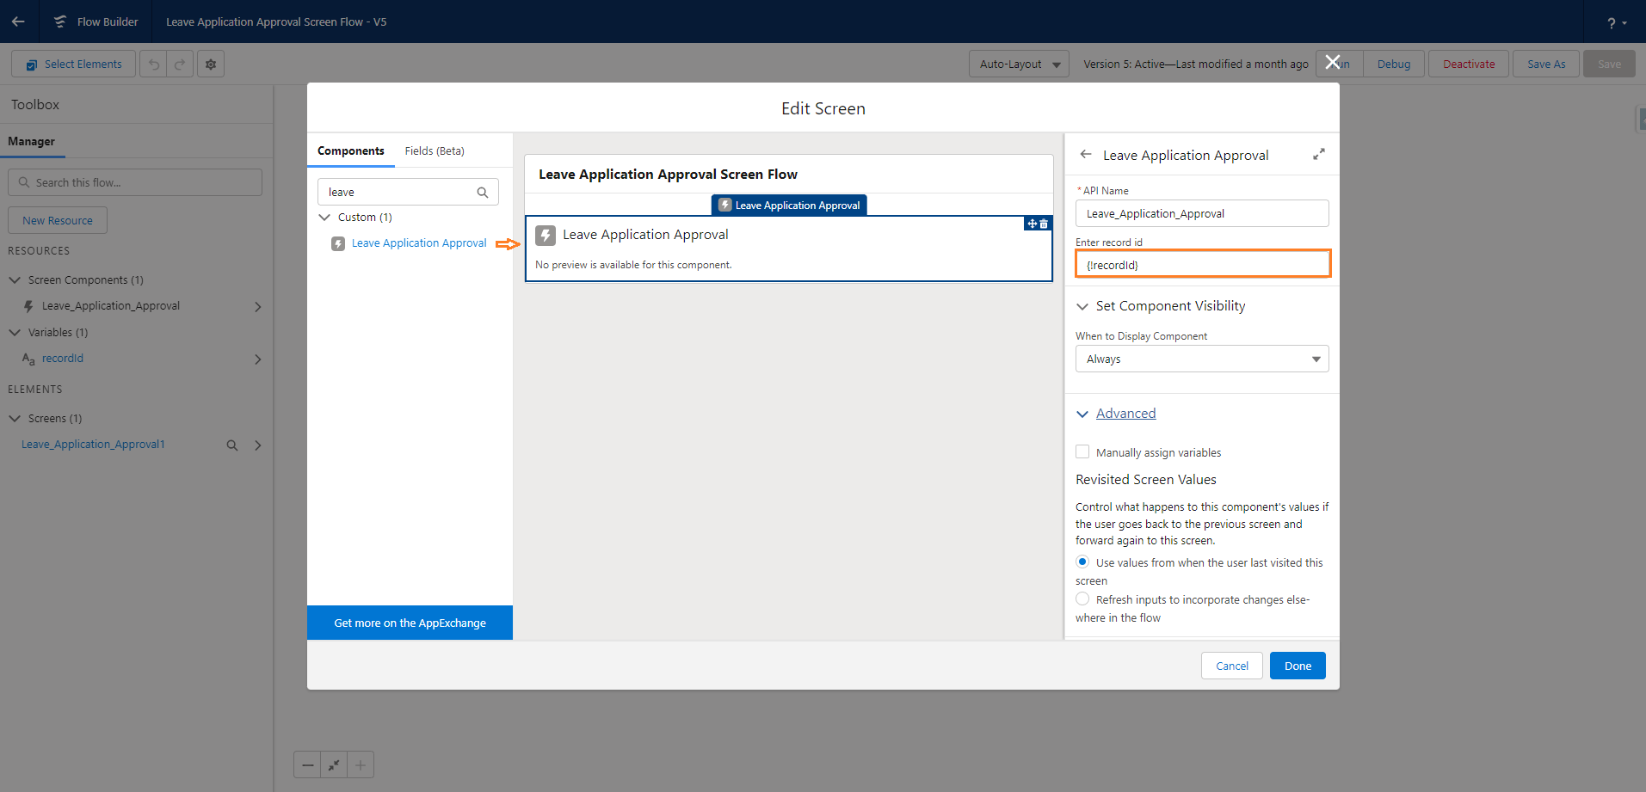The height and width of the screenshot is (792, 1646).
Task: Click the No preview is available text
Action: pyautogui.click(x=633, y=265)
